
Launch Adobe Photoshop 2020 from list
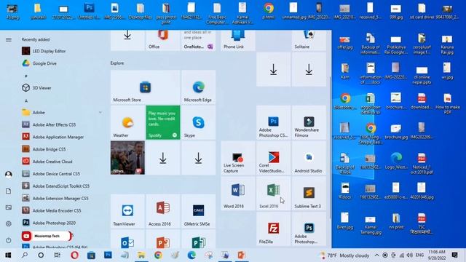click(62, 223)
